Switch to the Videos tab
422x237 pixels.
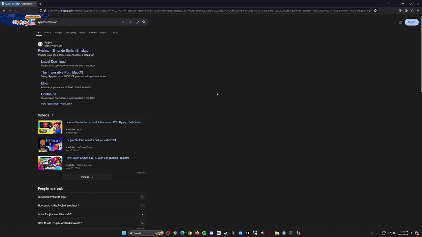(x=47, y=33)
